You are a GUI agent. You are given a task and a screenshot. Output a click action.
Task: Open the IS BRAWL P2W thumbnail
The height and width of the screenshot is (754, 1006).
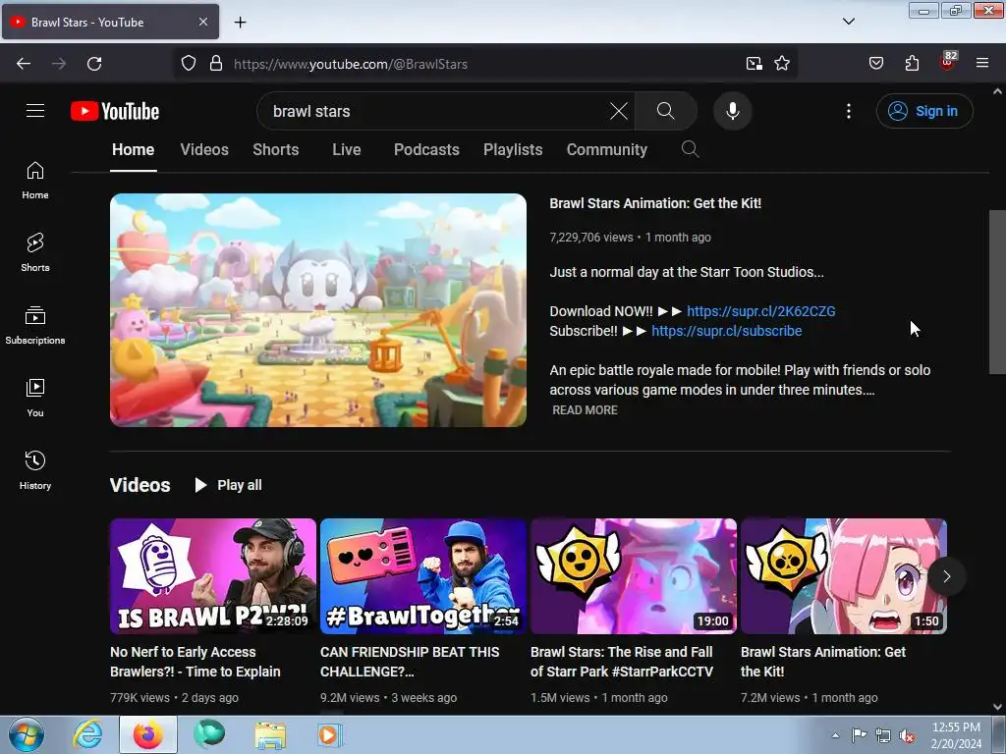(x=213, y=576)
